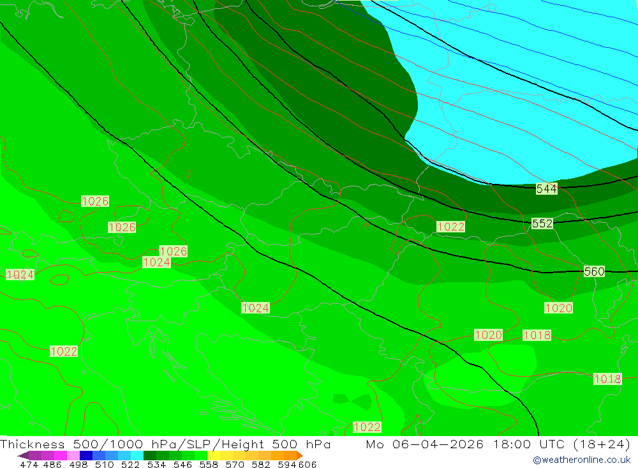Screen dimensions: 638x468
Task: Select the first yellow legend swatch
Action: point(214,455)
